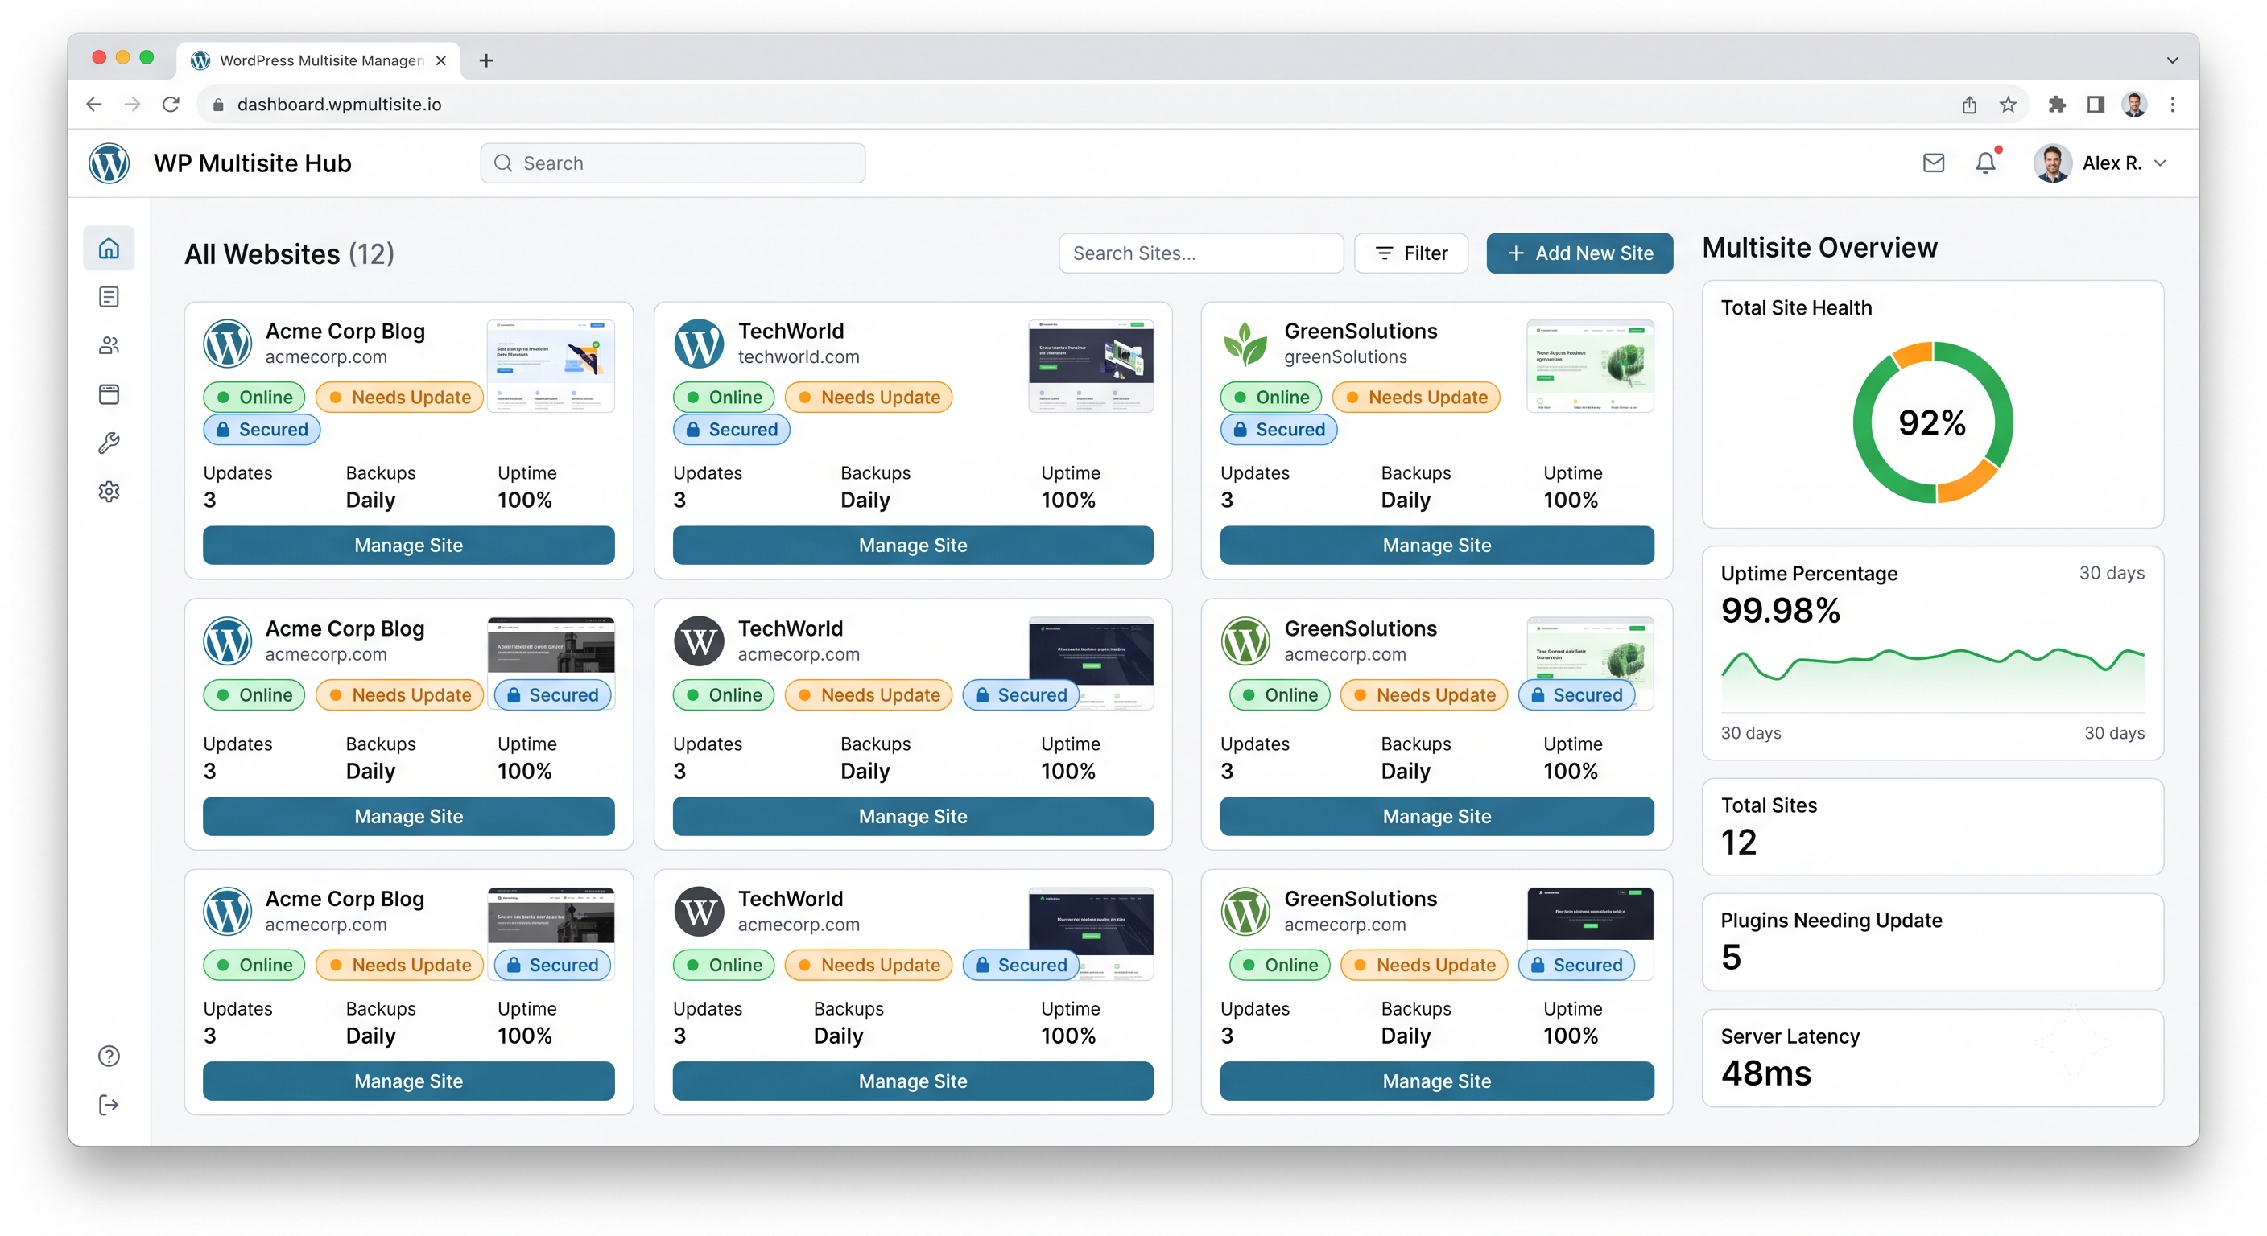The image size is (2267, 1236).
Task: Click the Needs Update badge on techworld.com card
Action: click(868, 398)
